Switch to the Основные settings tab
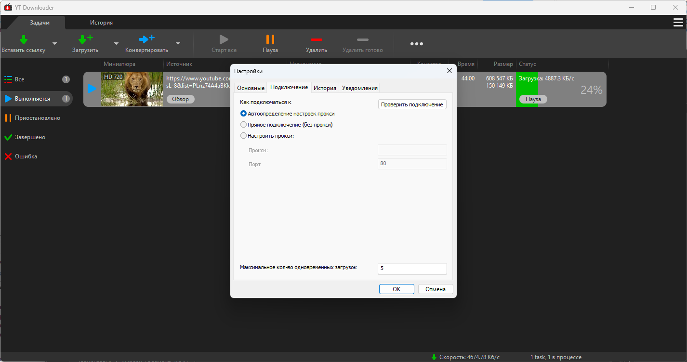Image resolution: width=687 pixels, height=362 pixels. (x=251, y=88)
